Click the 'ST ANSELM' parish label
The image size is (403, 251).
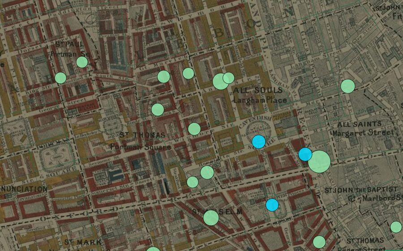218,212
